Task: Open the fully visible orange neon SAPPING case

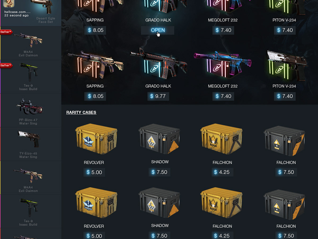Action: [95, 65]
